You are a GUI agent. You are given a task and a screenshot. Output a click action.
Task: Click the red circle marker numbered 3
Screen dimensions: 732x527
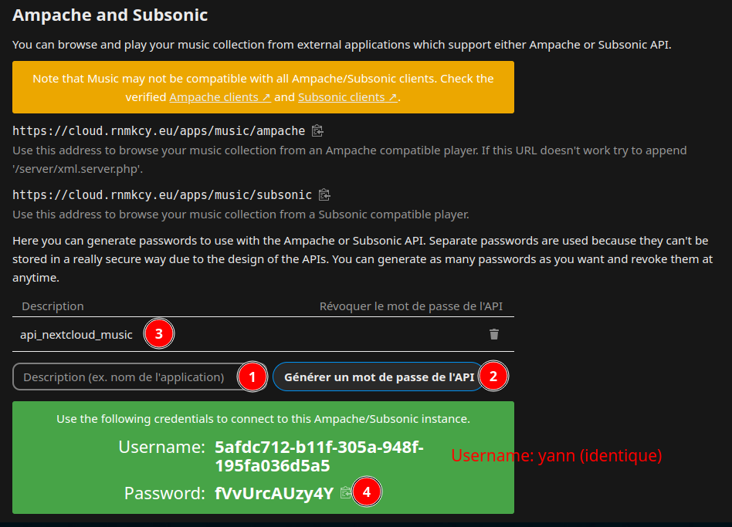point(159,334)
